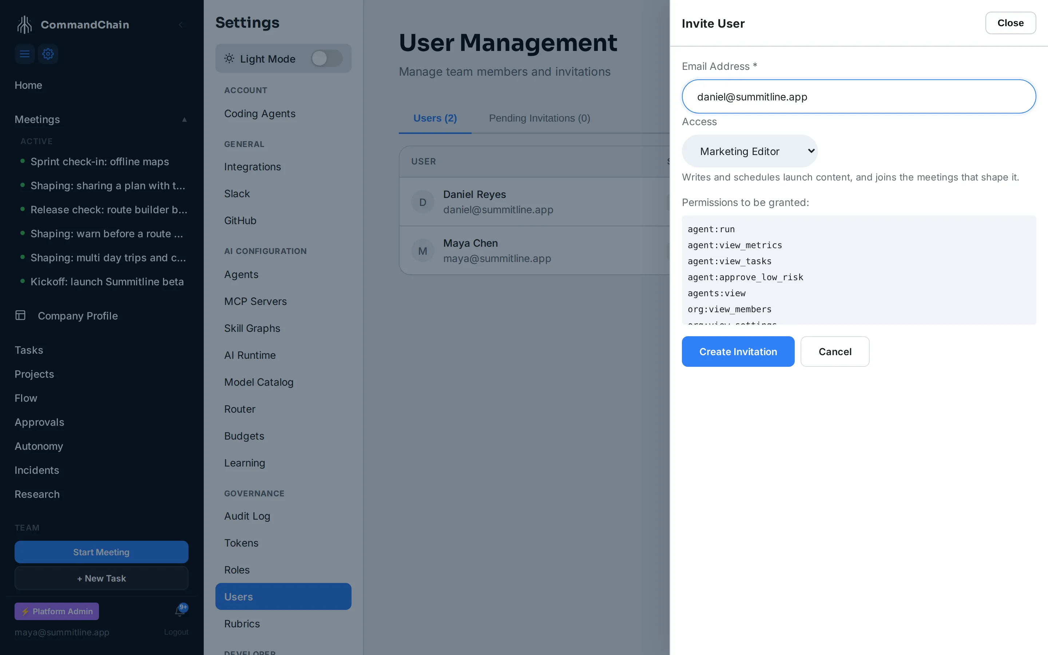Switch to Pending Invitations tab

[539, 118]
